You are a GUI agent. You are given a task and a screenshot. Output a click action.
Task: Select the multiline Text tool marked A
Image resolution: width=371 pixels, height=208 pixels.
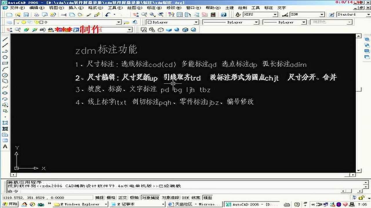pos(4,146)
